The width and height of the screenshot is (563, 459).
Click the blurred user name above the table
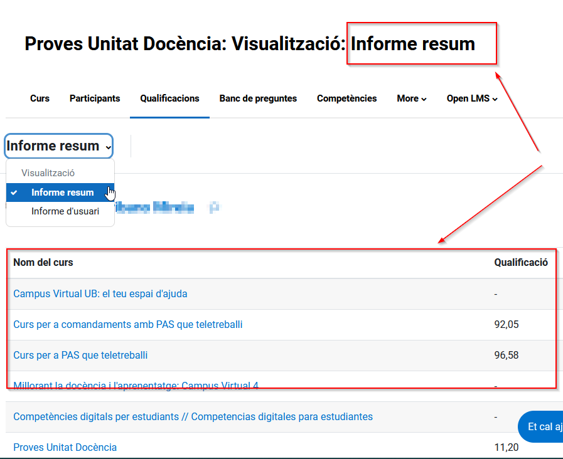[166, 208]
